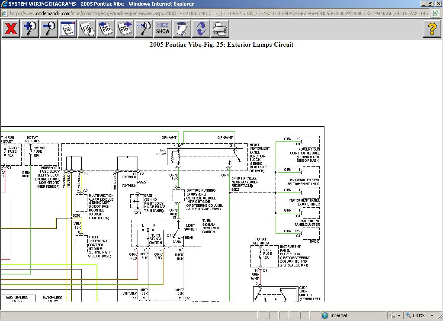
Task: Go to the previous figure
Action: click(x=106, y=29)
